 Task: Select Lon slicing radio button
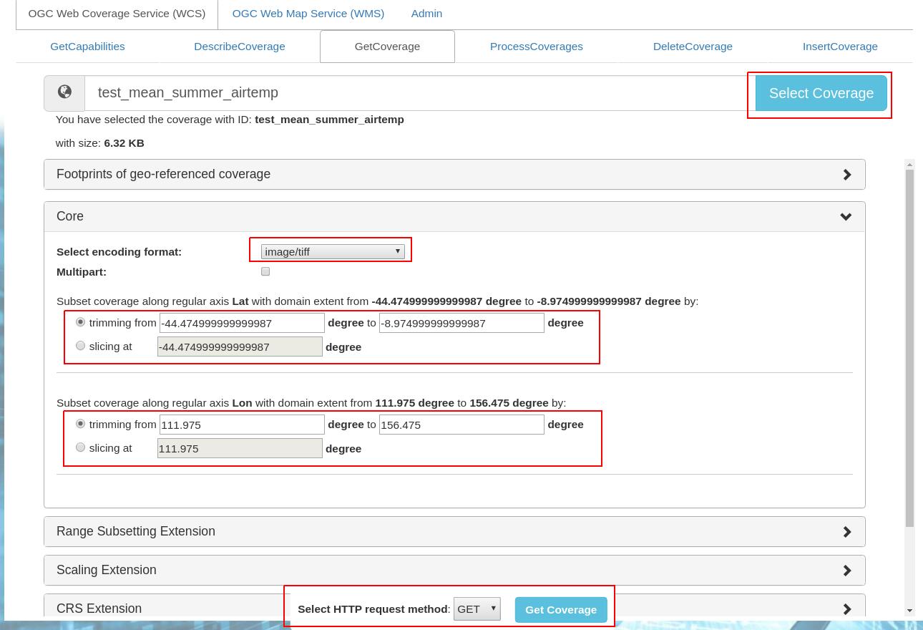[x=80, y=447]
